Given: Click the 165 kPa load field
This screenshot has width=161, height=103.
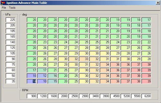Looking at the screenshot, I should 10,37.
